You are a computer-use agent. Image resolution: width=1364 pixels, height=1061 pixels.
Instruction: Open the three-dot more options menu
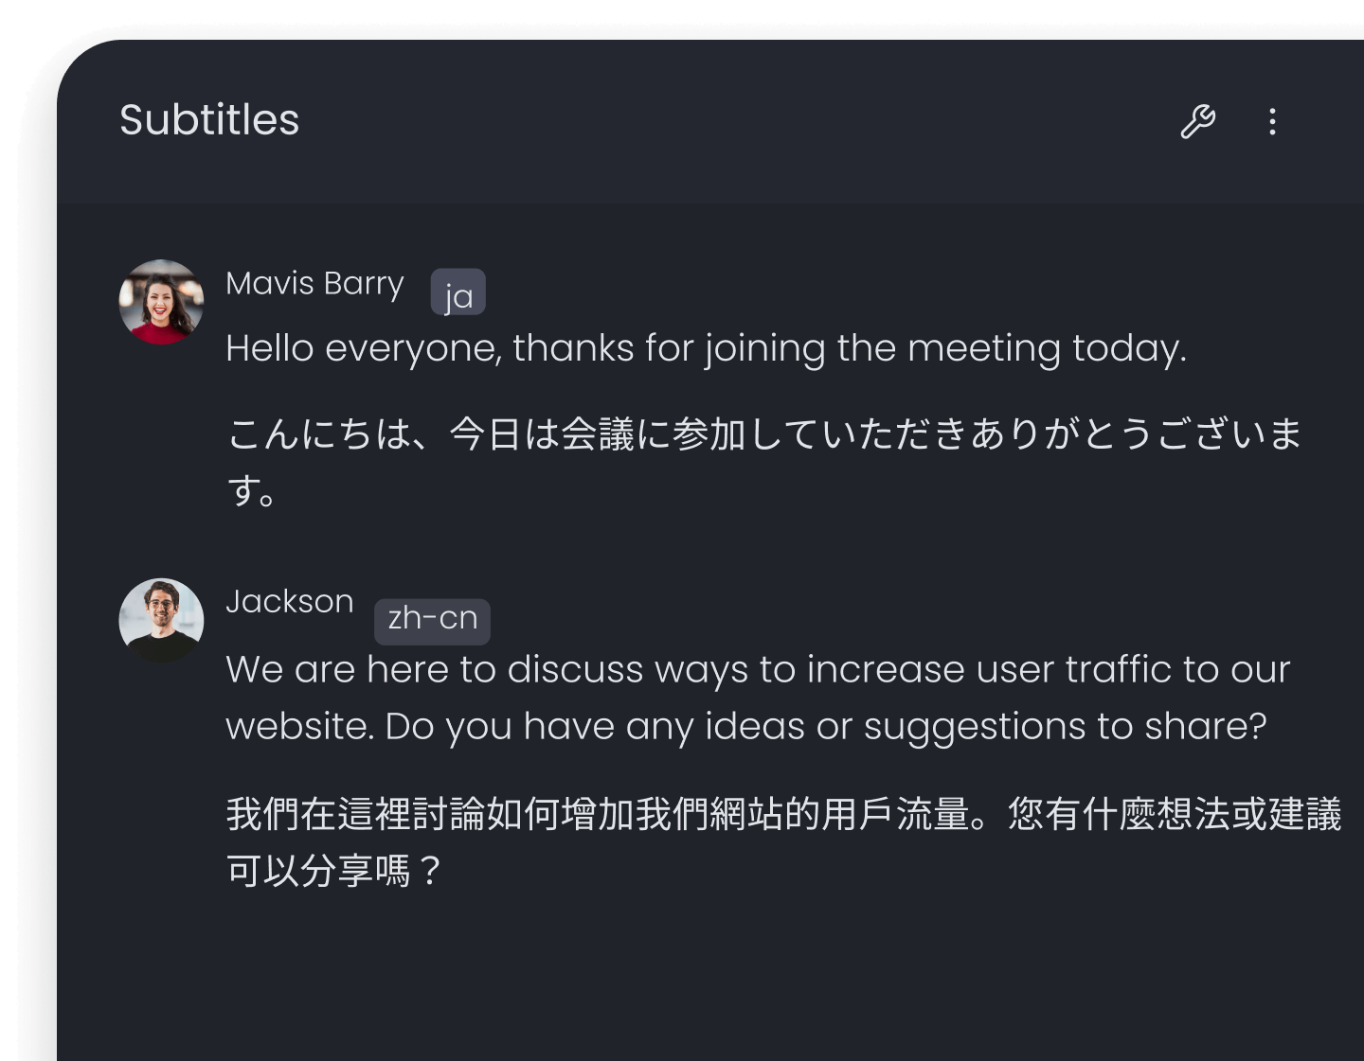click(1272, 121)
